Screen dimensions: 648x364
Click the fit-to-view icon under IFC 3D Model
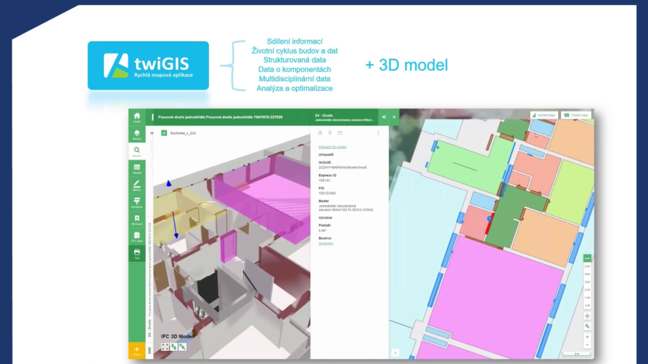[x=165, y=346]
